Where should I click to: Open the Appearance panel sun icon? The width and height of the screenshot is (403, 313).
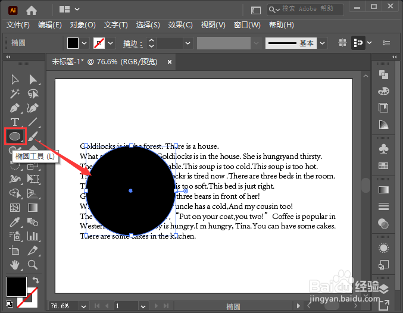coord(383,248)
